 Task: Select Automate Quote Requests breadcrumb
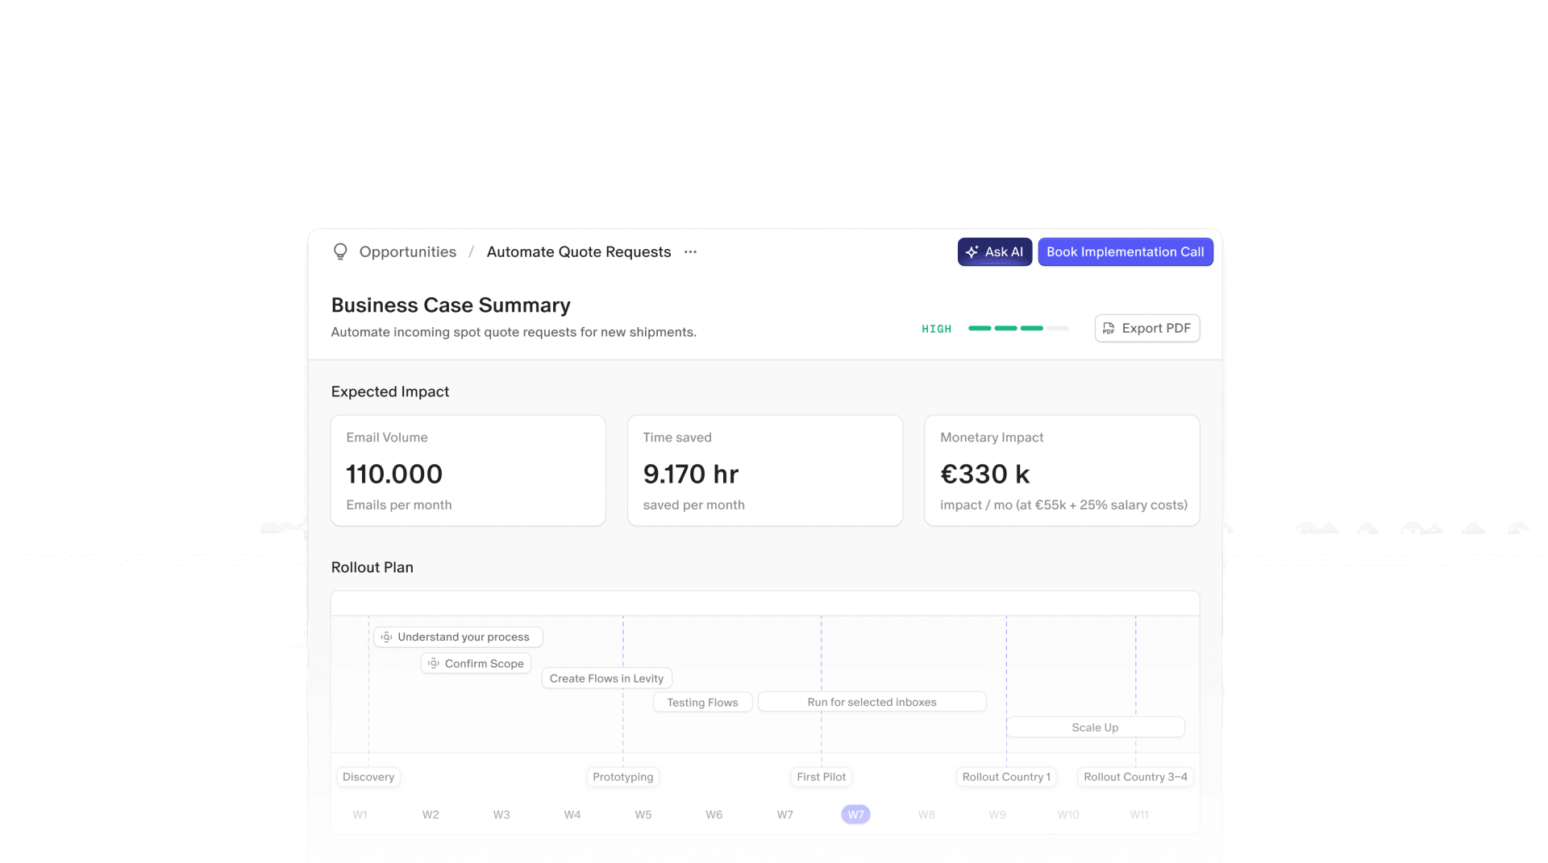[579, 252]
